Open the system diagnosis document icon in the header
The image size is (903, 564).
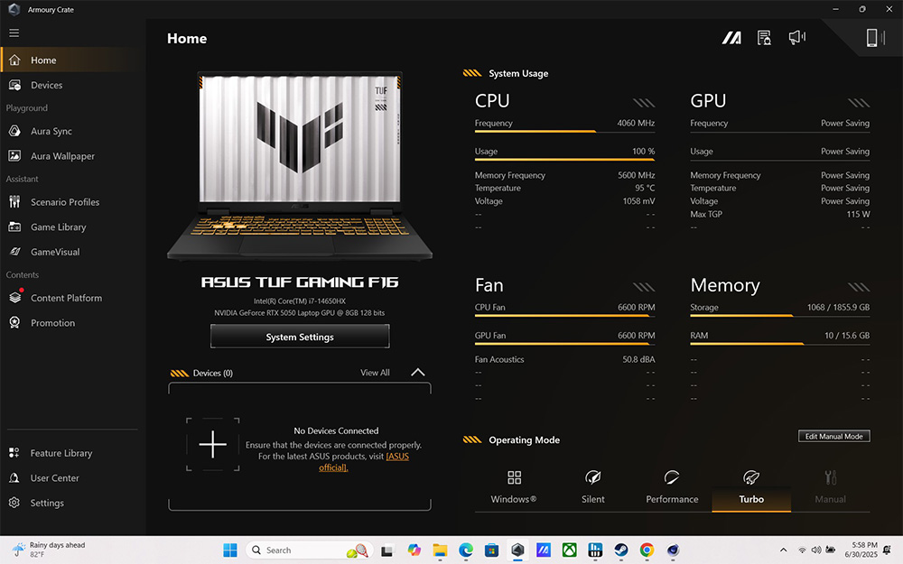[764, 38]
